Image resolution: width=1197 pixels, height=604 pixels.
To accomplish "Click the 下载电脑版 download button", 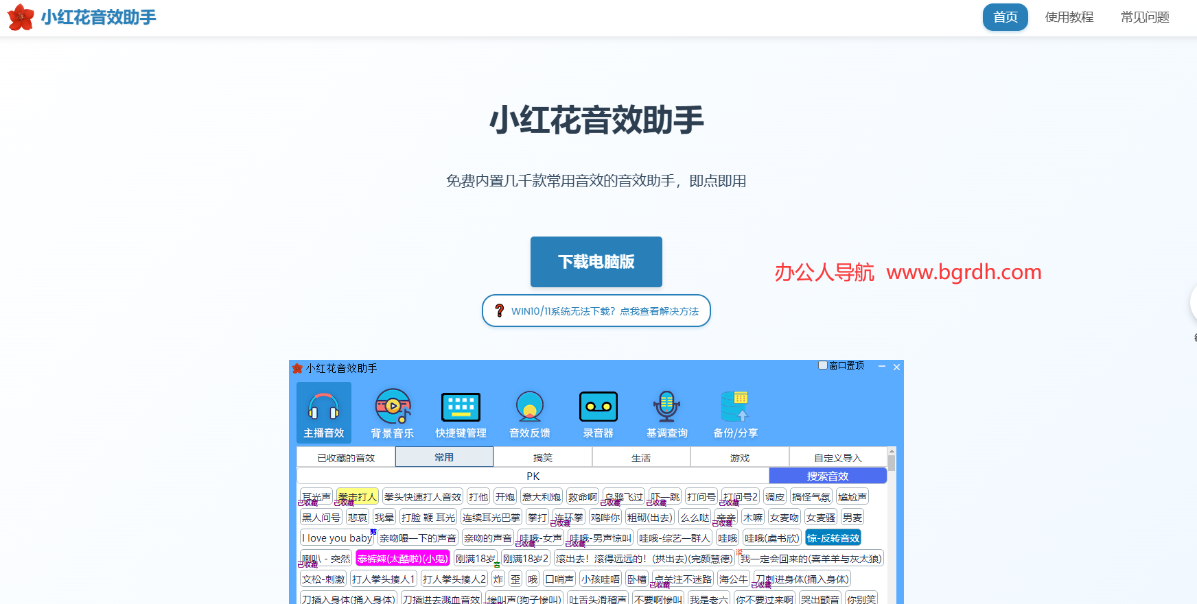I will pos(596,262).
